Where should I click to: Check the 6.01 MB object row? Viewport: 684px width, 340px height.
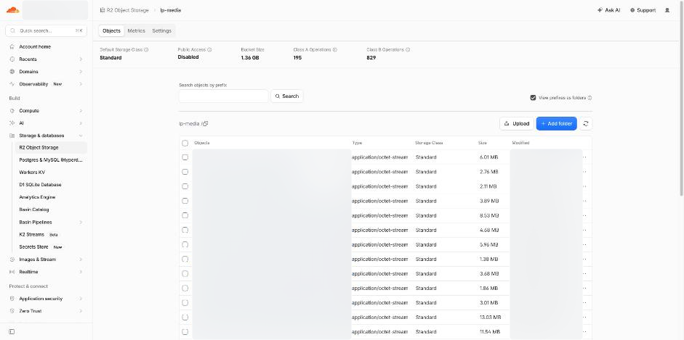[185, 157]
